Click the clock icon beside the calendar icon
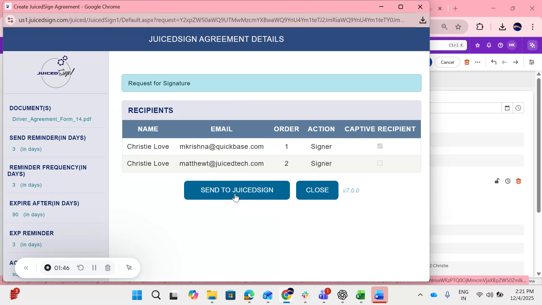 (x=519, y=108)
